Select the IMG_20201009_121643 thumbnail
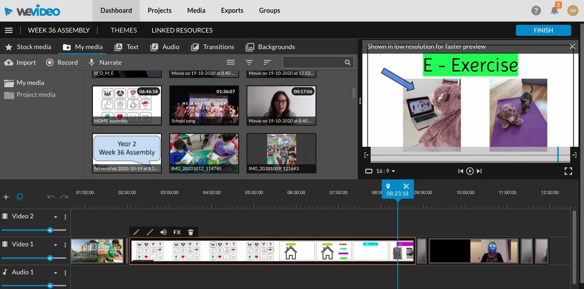The image size is (584, 289). click(281, 153)
